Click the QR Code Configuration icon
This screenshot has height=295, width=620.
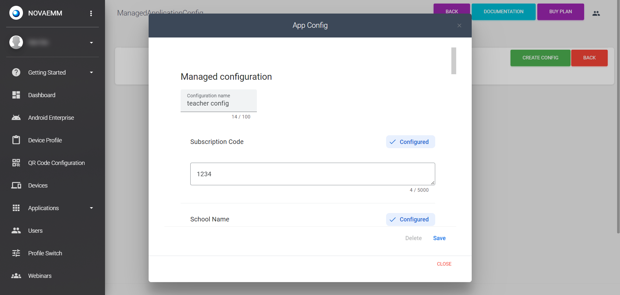pyautogui.click(x=16, y=163)
